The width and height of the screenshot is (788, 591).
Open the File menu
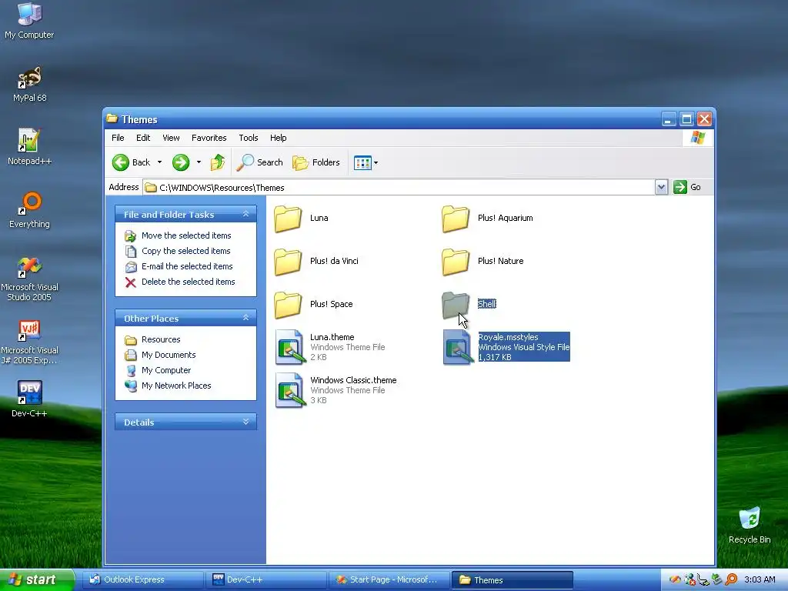(x=118, y=138)
